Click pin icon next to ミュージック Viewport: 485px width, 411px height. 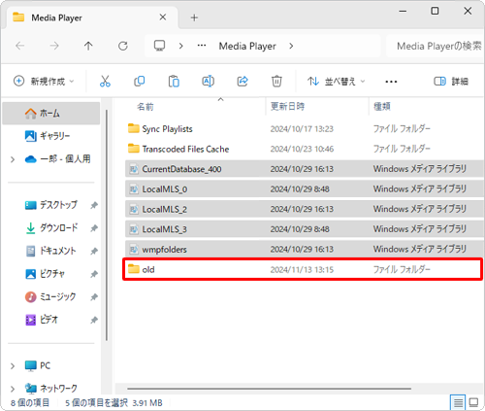(x=94, y=297)
